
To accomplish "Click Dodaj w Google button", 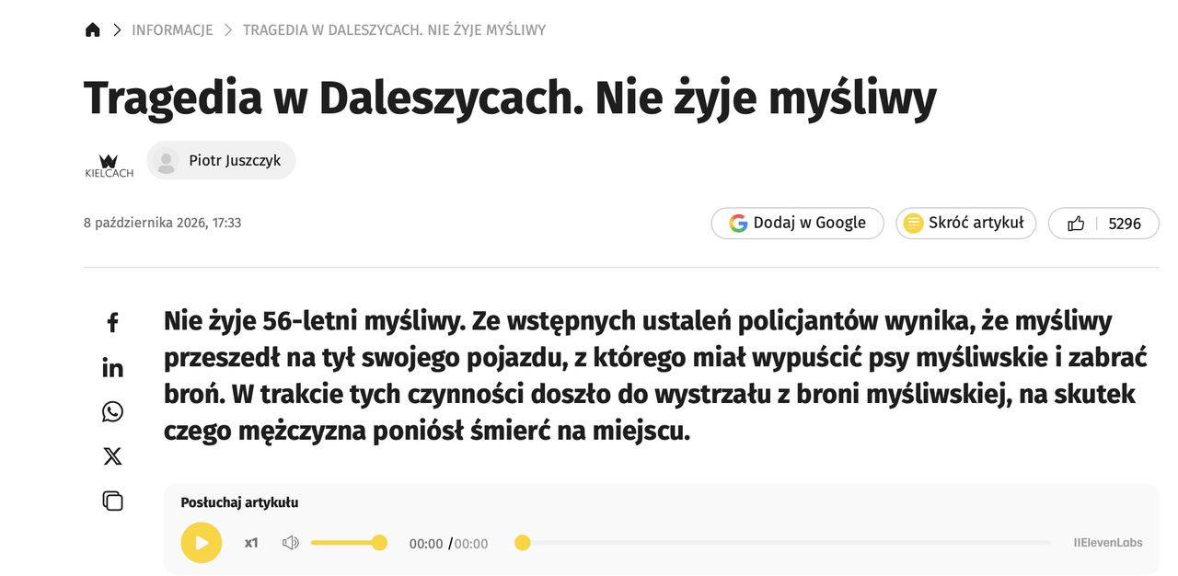I will click(x=797, y=223).
